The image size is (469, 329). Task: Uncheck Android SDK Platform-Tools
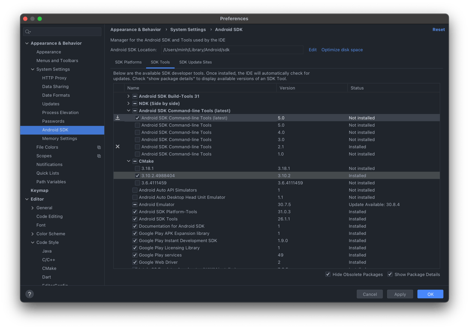click(x=135, y=212)
